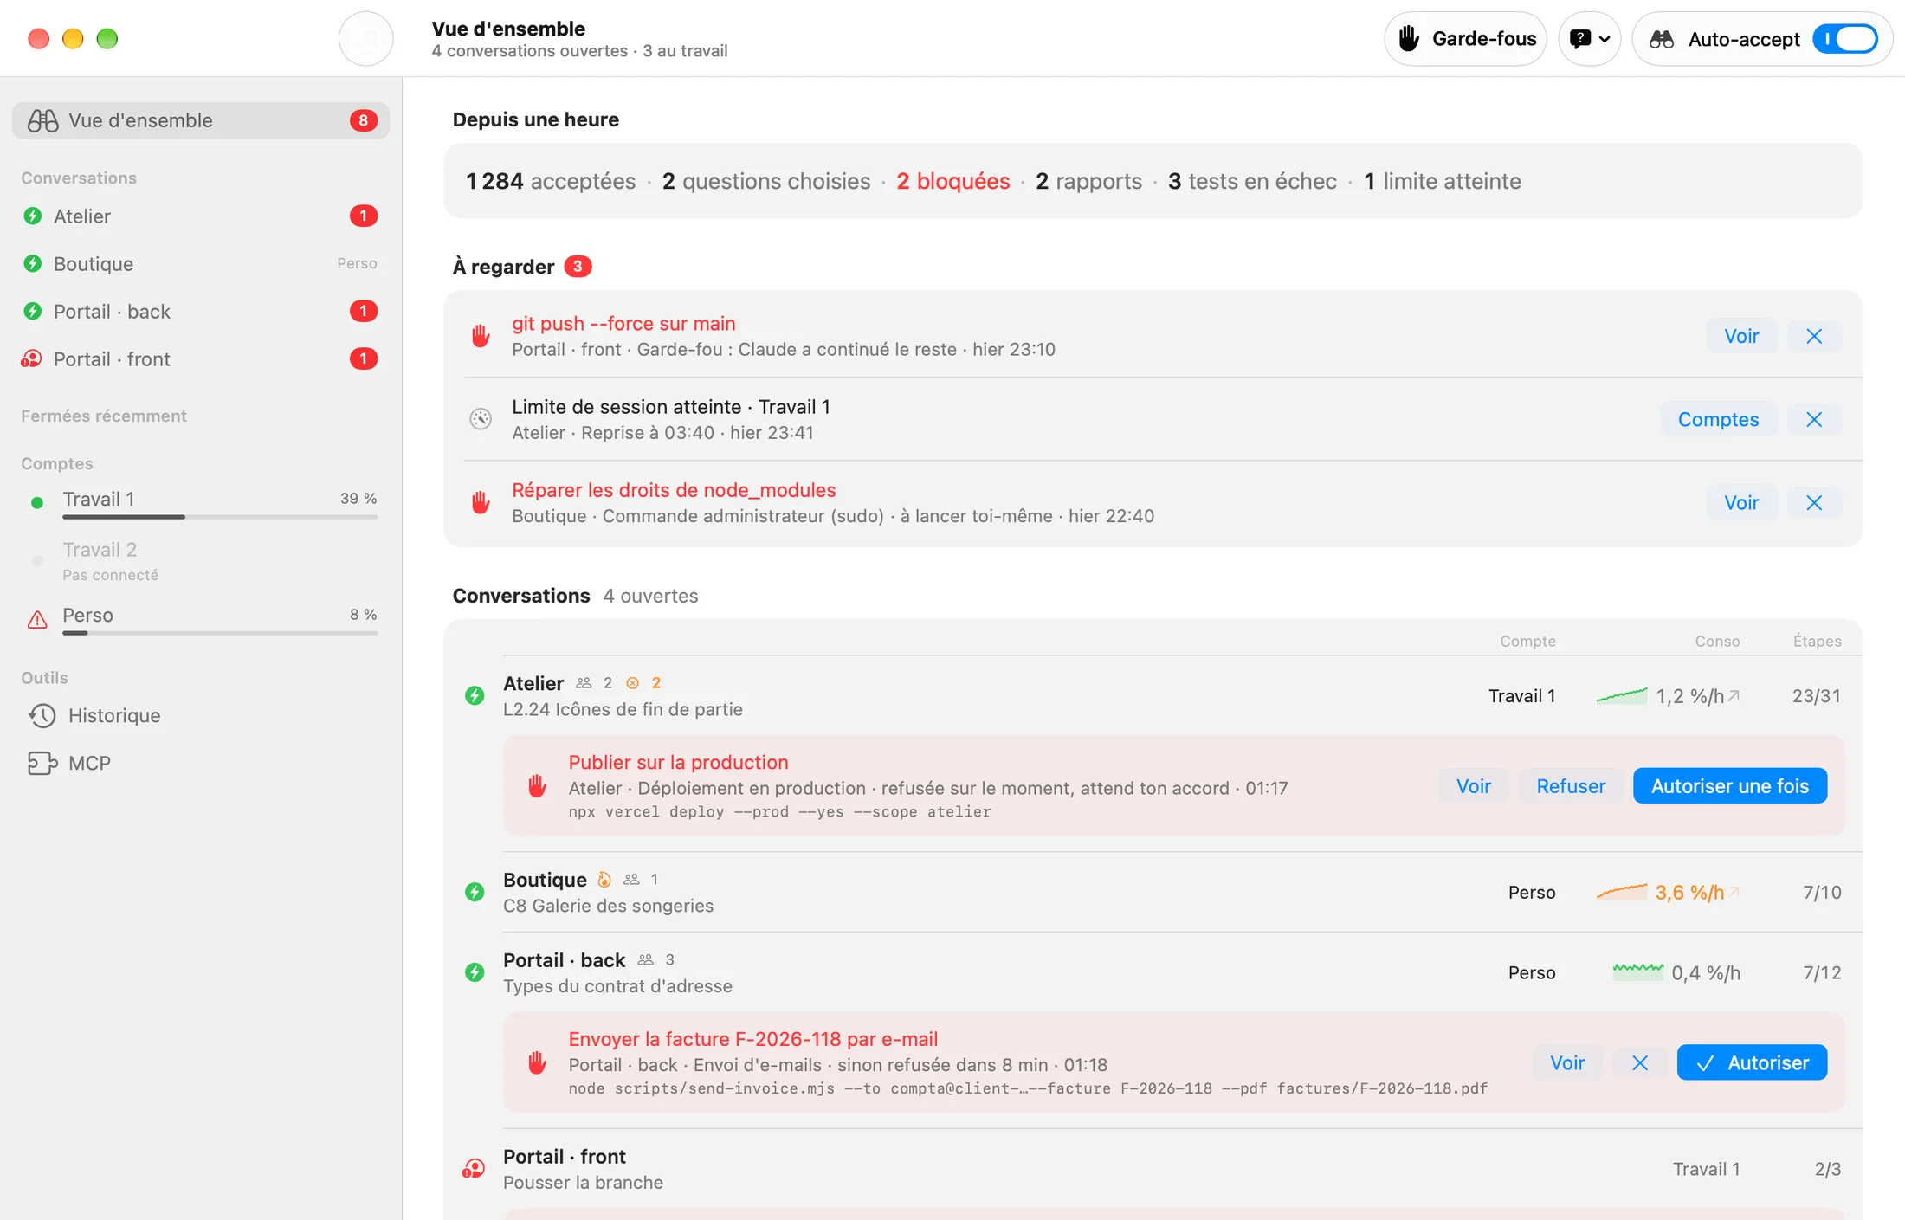Viewport: 1905px width, 1220px height.
Task: Click the timer icon beside session limit
Action: coord(481,419)
